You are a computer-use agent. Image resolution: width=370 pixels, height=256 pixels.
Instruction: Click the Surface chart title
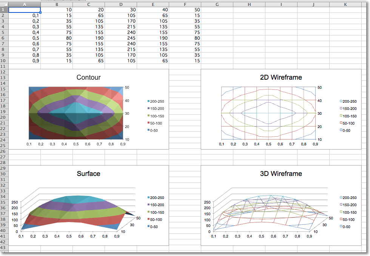click(89, 174)
